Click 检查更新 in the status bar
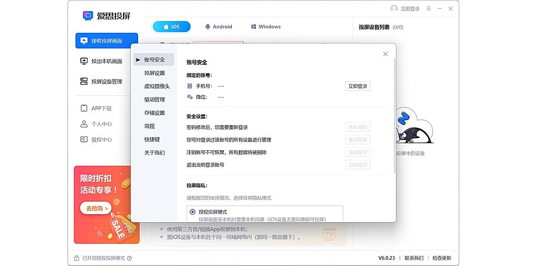Image resolution: width=533 pixels, height=266 pixels. tap(442, 258)
